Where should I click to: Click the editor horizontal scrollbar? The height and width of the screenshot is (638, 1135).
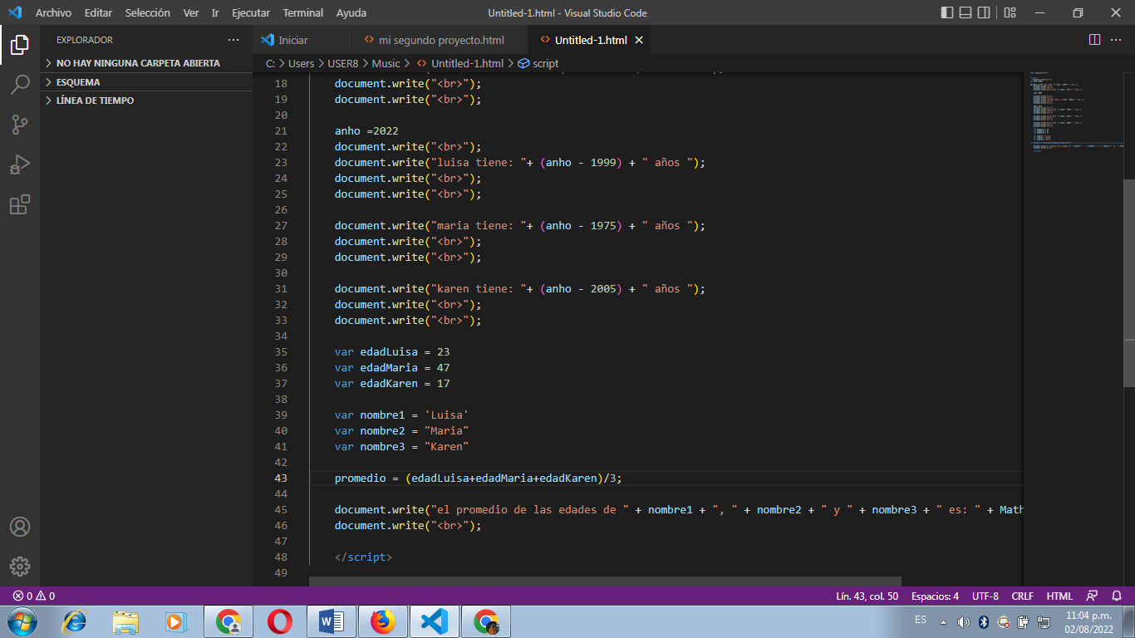click(x=605, y=582)
